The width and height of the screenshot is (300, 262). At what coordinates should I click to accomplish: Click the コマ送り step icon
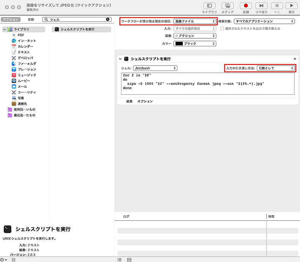pyautogui.click(x=261, y=6)
